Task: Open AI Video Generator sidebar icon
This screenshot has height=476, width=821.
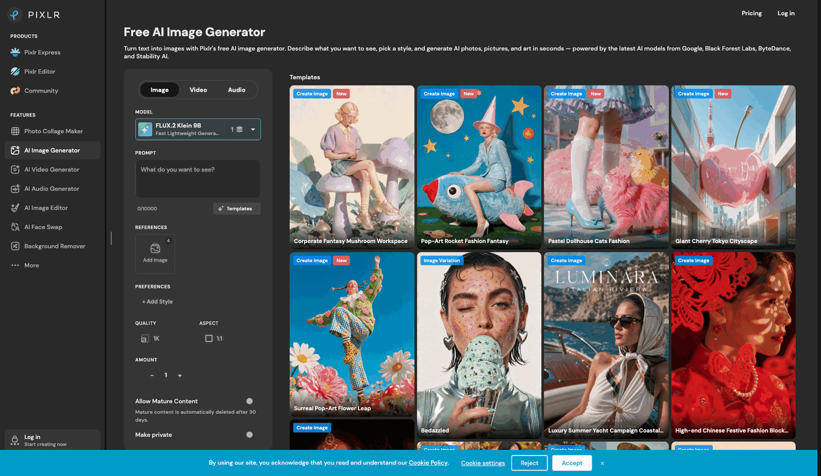Action: point(15,170)
